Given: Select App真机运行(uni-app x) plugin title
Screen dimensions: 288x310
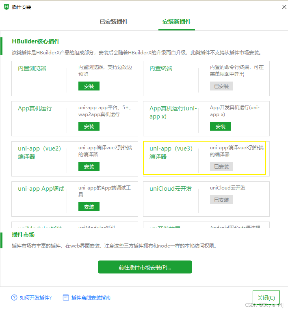Looking at the screenshot, I should pos(173,112).
